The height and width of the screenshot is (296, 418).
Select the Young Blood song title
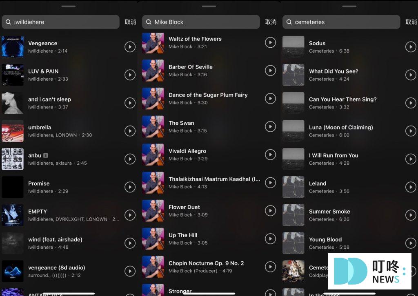click(x=325, y=240)
